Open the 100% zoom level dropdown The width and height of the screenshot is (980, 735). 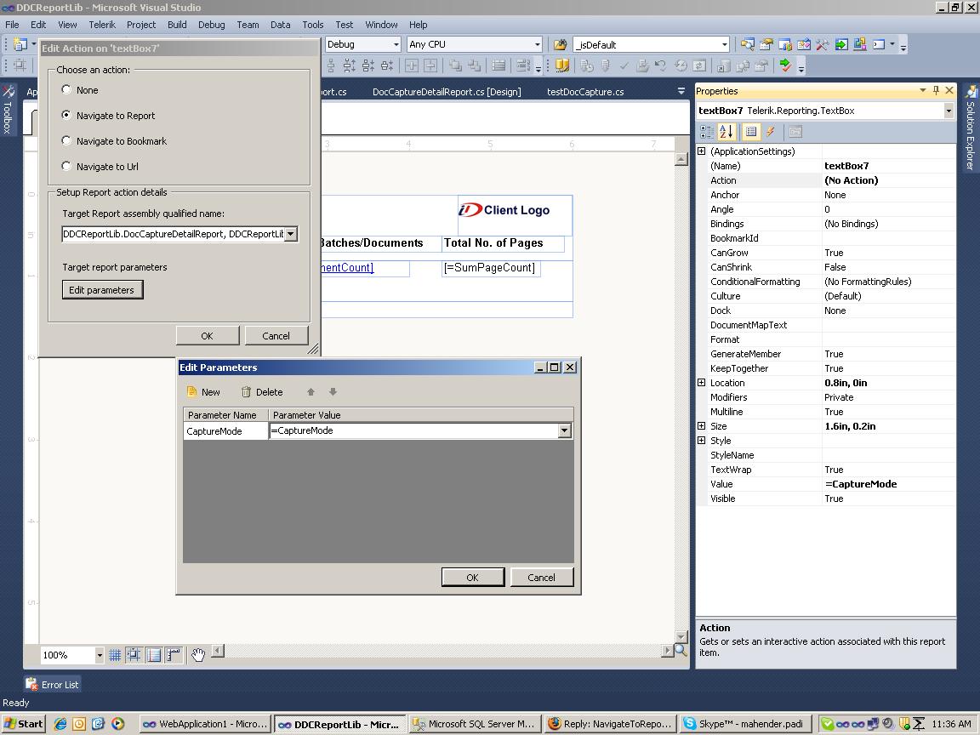[99, 655]
